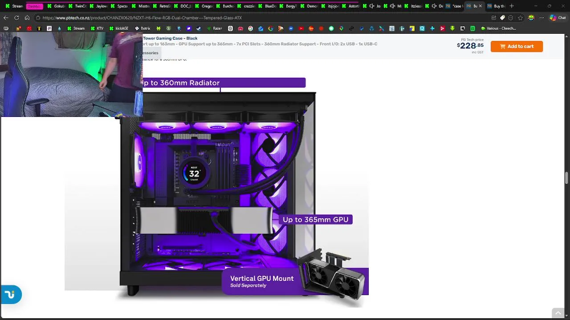Click the $228.85 price text

(470, 46)
